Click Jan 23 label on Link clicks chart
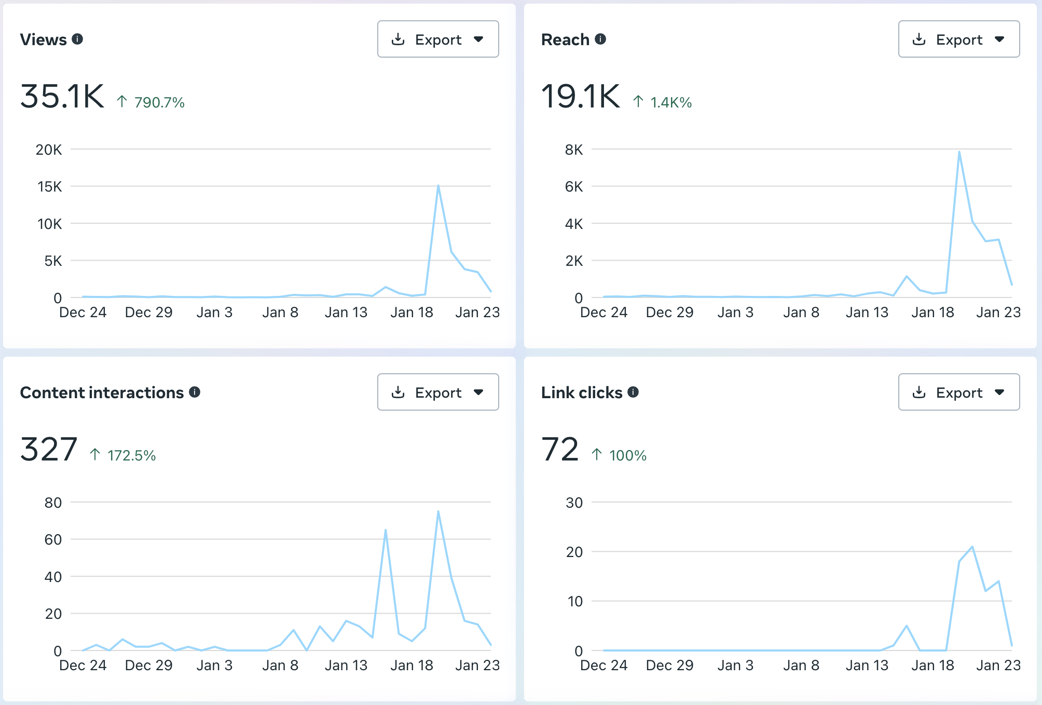Screen dimensions: 1042x705 [998, 666]
